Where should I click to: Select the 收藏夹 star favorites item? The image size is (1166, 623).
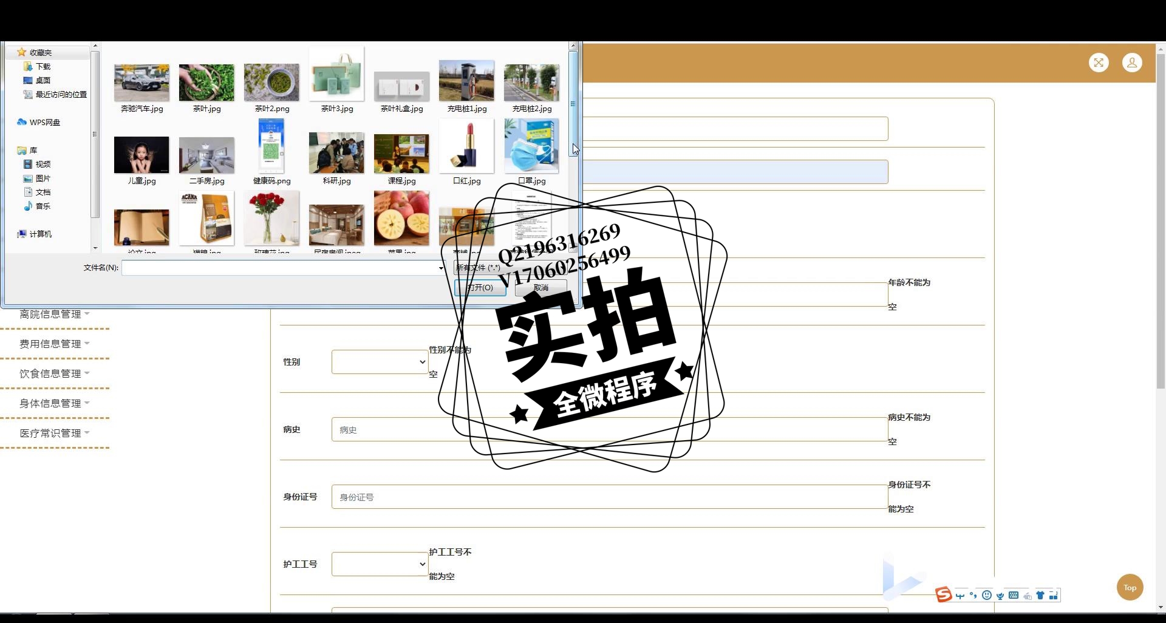35,53
